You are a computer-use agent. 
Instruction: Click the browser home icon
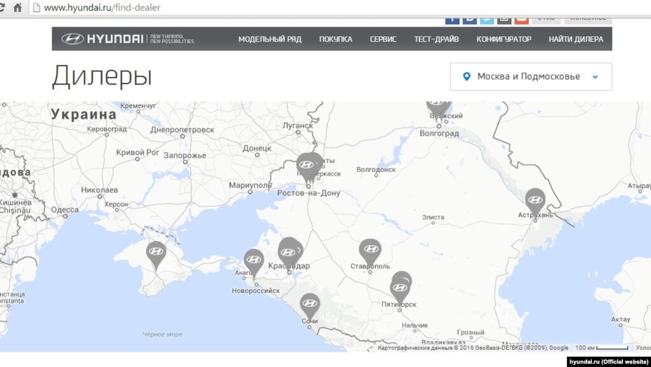click(17, 8)
